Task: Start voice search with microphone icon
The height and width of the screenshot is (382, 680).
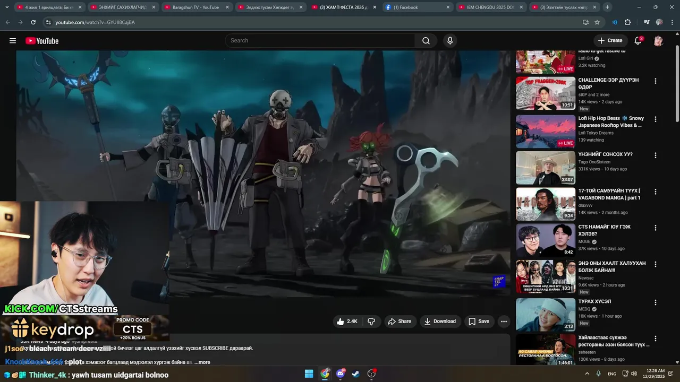Action: [x=450, y=41]
